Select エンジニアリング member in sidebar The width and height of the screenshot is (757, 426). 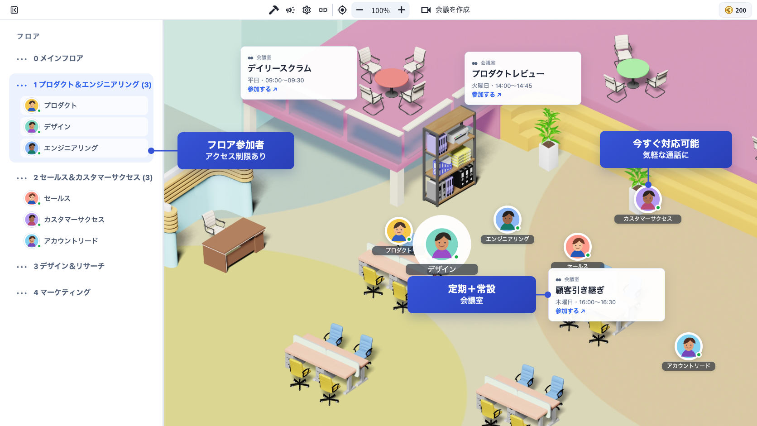(x=84, y=148)
